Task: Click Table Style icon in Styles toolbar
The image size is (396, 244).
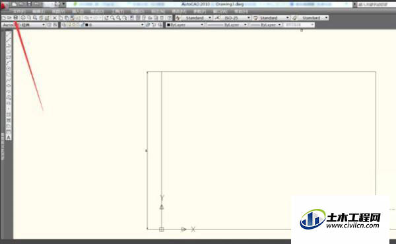Action: [255, 18]
